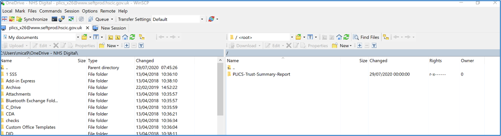Open the Session menu
This screenshot has height=136, width=501.
tap(72, 11)
